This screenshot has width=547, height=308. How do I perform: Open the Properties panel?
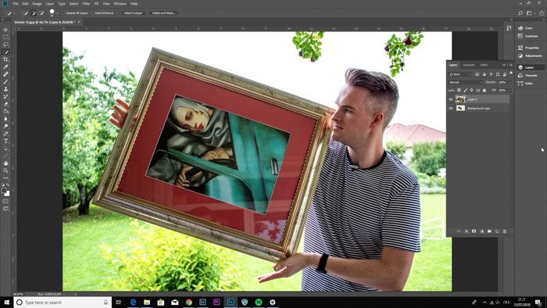point(530,48)
